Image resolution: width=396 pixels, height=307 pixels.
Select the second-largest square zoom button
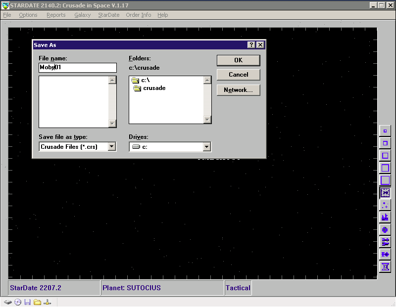(x=385, y=168)
